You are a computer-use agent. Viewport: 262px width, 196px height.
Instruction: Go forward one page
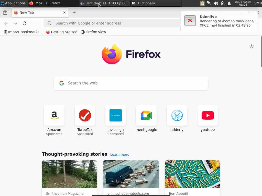coord(15,23)
